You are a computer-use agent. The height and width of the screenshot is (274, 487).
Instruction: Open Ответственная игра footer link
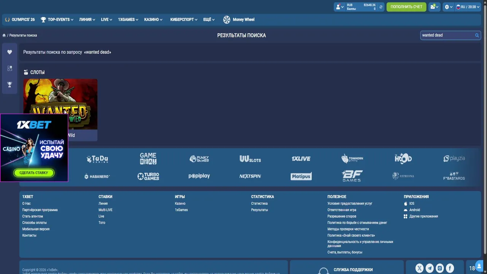tap(342, 210)
